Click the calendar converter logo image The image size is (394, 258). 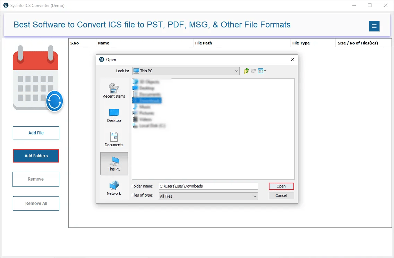(x=38, y=78)
